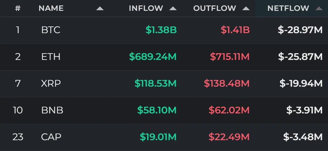
Task: Click BTC outflow value $1.41B
Action: [235, 30]
